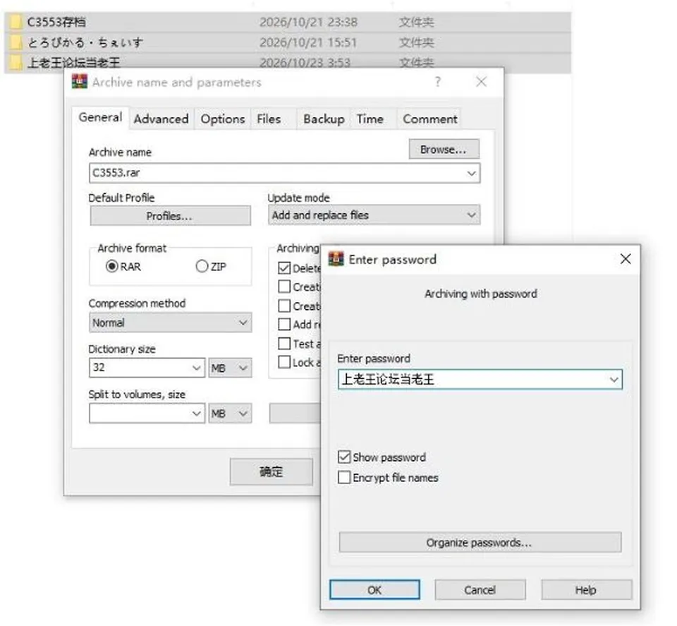677x626 pixels.
Task: Click the Profiles... button
Action: (170, 215)
